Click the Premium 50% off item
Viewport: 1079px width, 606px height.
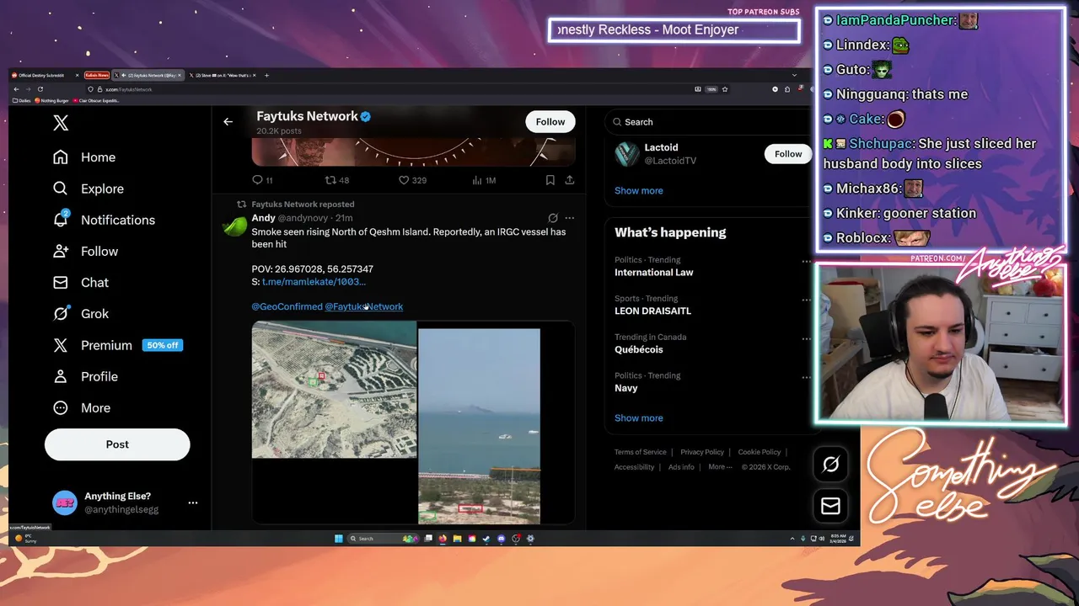click(x=117, y=345)
